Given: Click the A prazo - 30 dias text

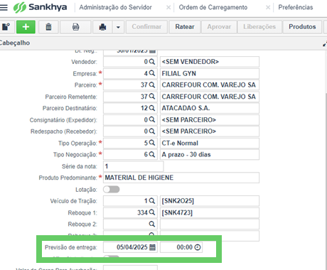Looking at the screenshot, I should point(186,154).
